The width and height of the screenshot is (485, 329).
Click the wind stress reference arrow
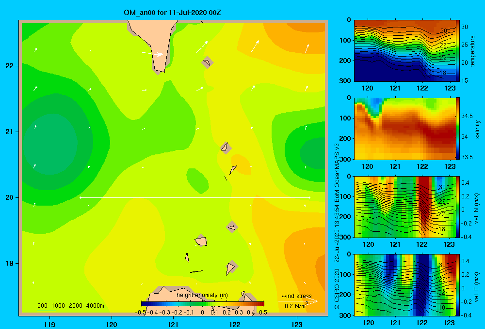click(x=298, y=301)
